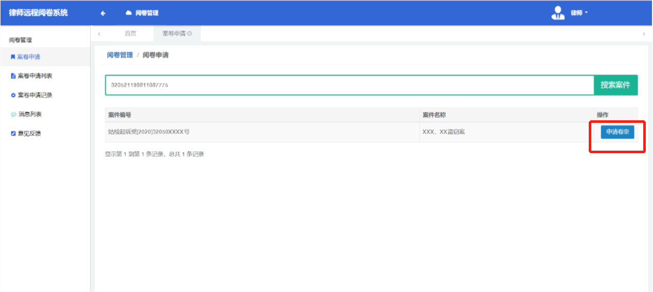The height and width of the screenshot is (292, 653).
Task: Open 案卷申请列表 from the sidebar
Action: tap(34, 76)
